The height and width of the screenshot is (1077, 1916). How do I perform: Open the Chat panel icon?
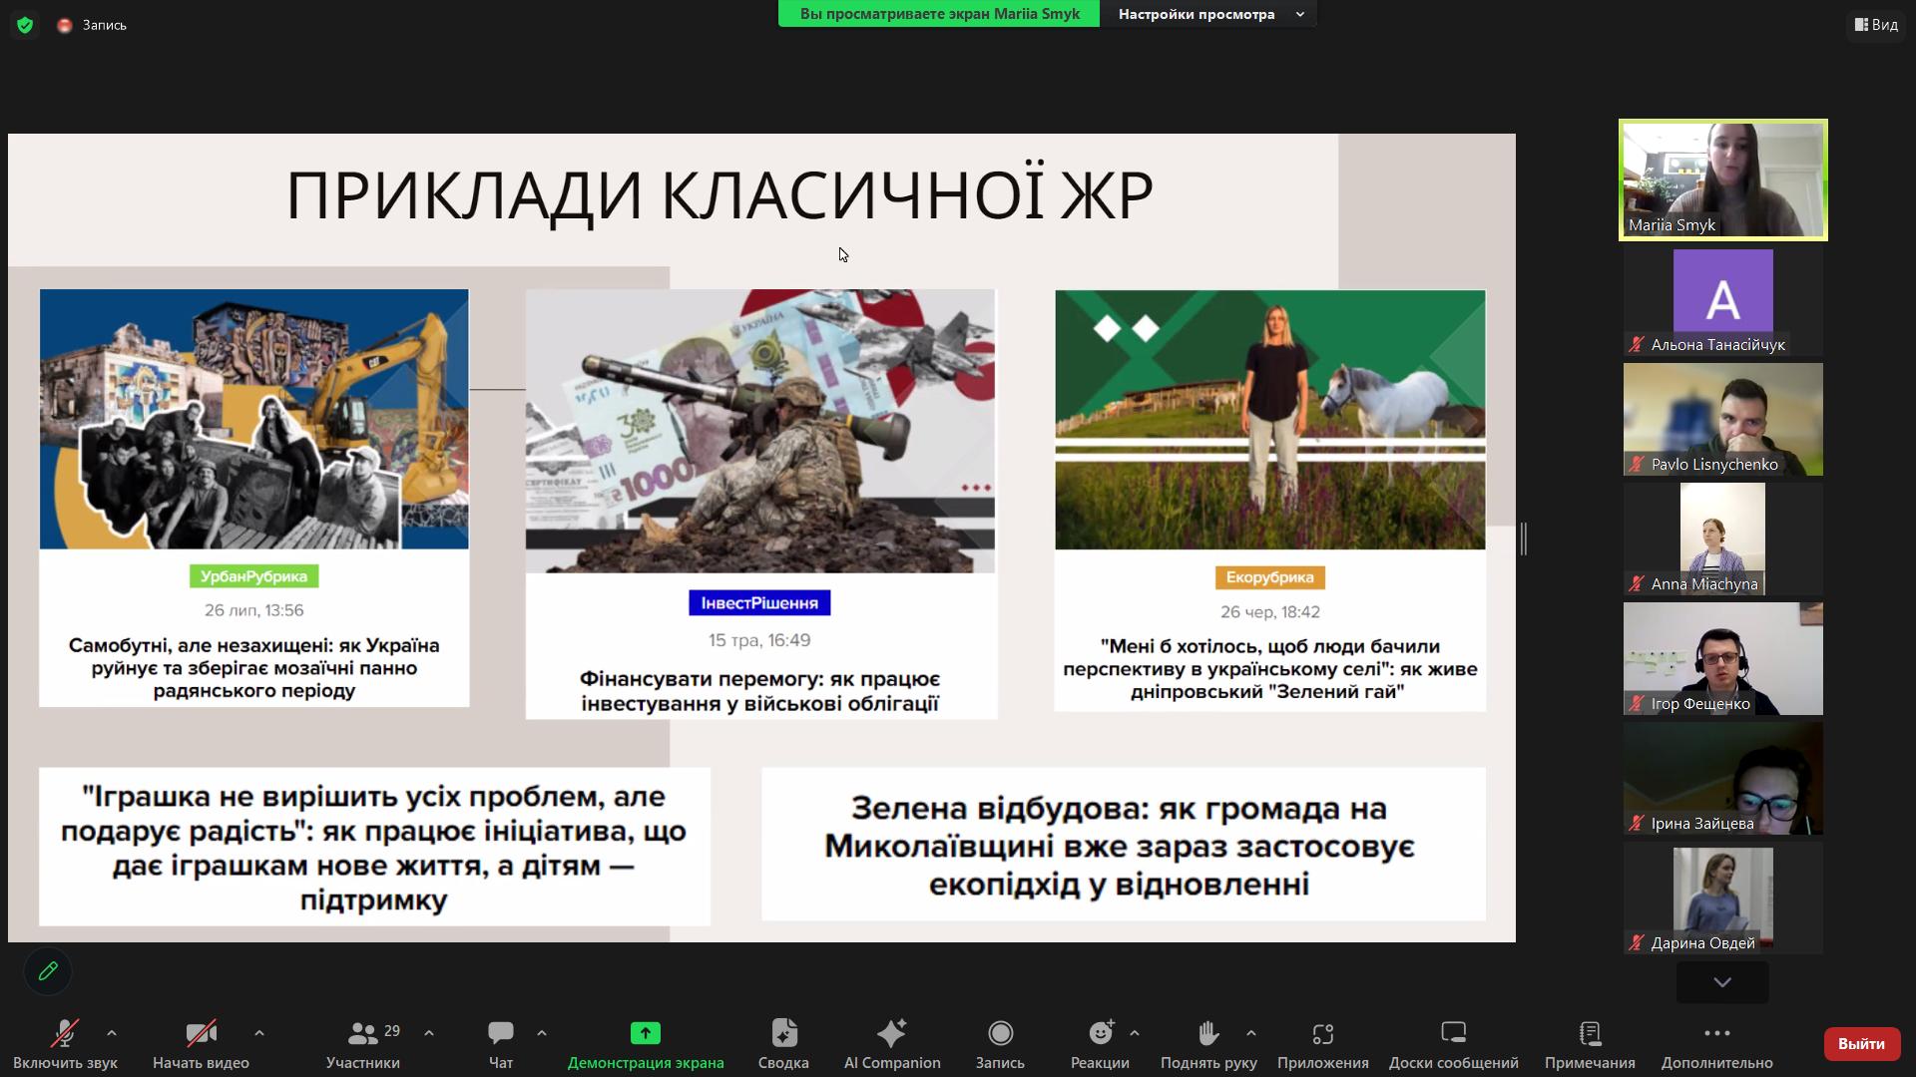[500, 1033]
